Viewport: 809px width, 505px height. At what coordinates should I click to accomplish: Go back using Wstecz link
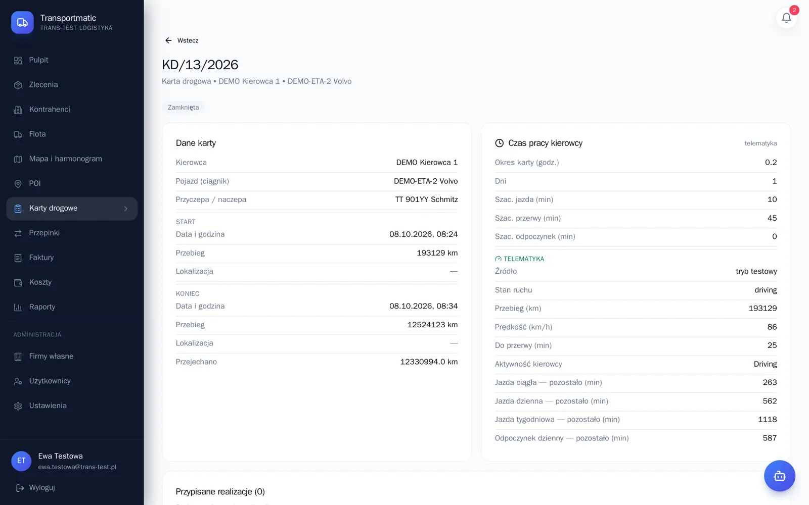click(x=182, y=40)
